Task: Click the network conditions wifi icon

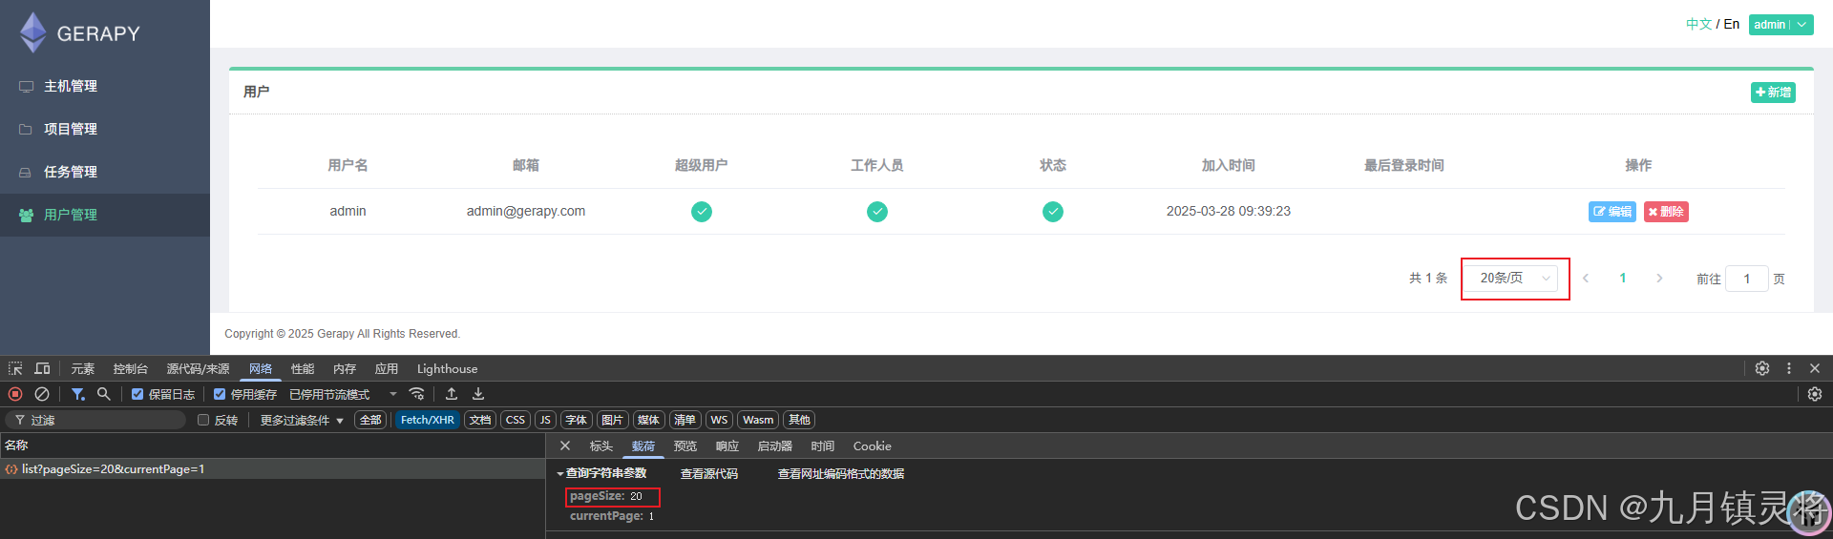Action: click(416, 394)
